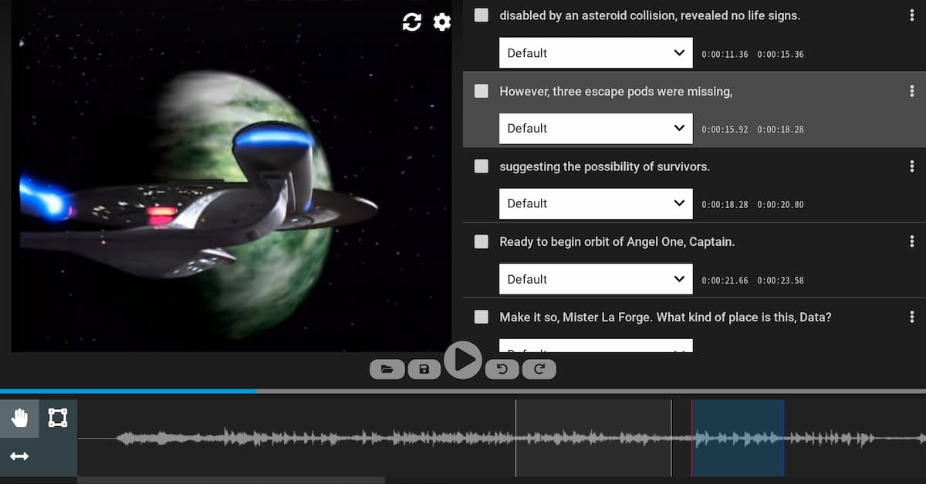Open style dropdown for 'possibility of survivors' line

coord(596,203)
